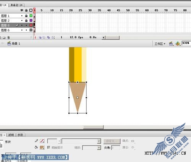Open the edit symbols menu icon
Viewport: 191px width, 162px height.
178,44
